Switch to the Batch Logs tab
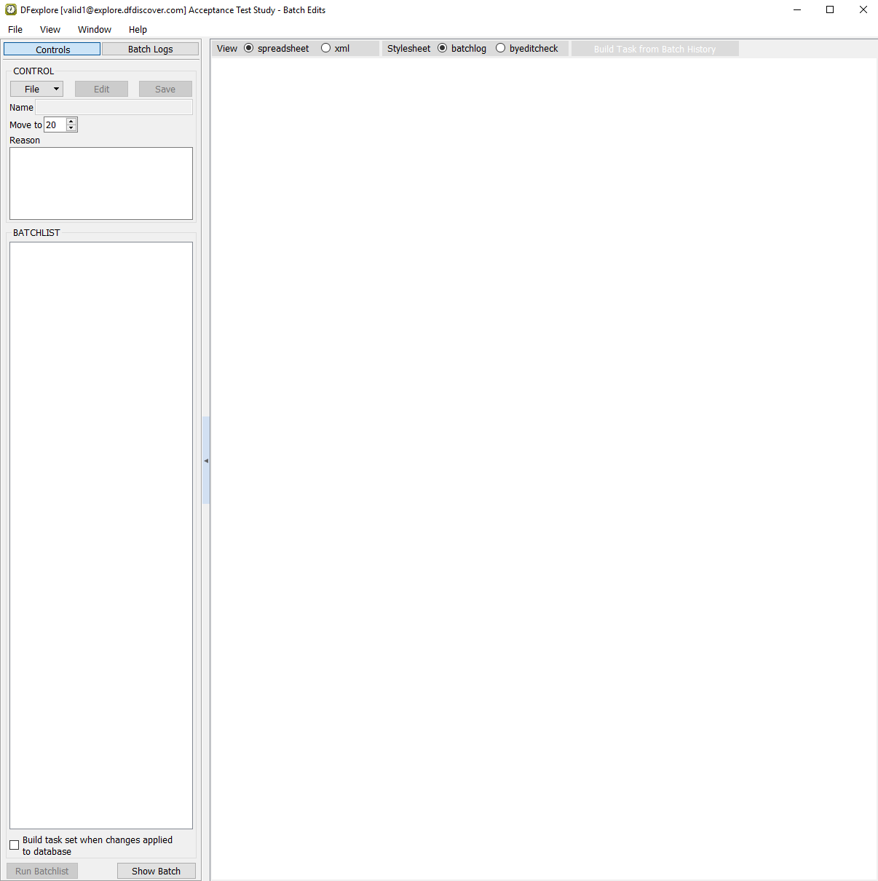 [150, 49]
